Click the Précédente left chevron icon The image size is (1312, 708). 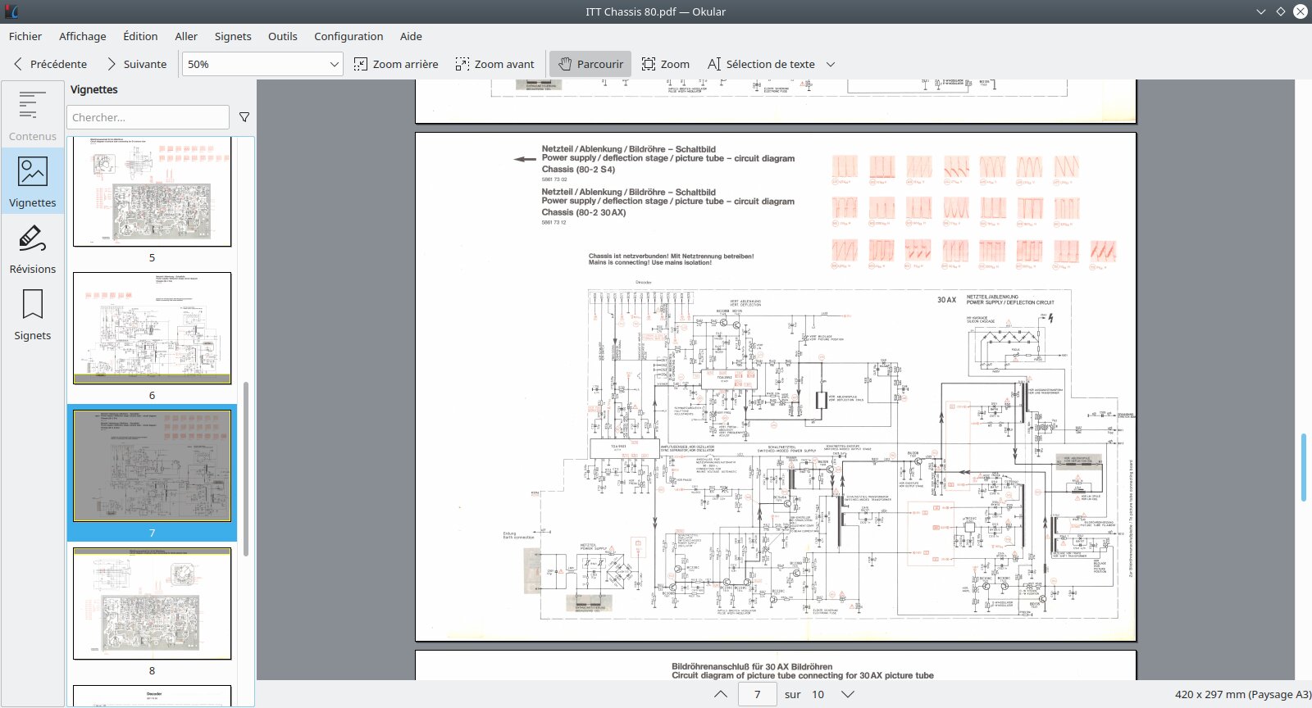coord(18,64)
